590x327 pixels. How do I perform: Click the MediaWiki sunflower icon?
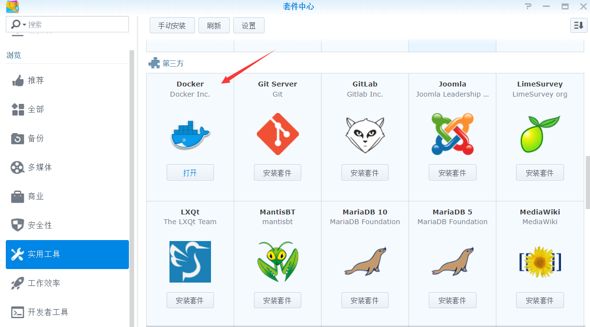coord(540,262)
